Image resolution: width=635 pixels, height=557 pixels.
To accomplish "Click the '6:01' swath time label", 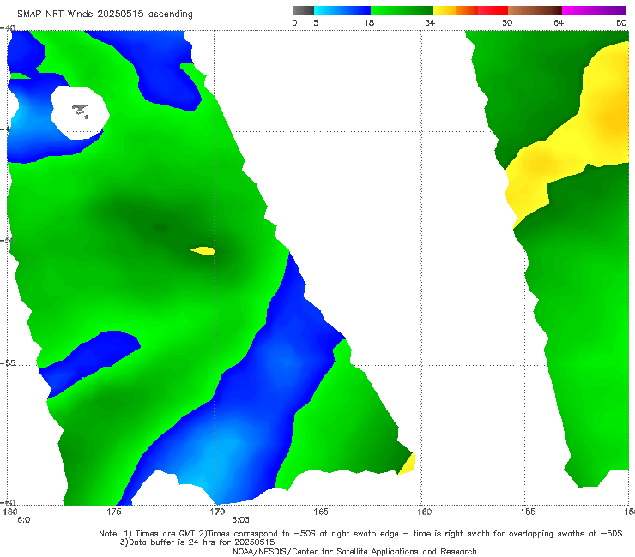I will 26,520.
